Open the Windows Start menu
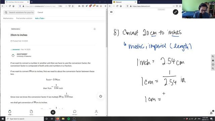215x121 pixels. point(3,119)
